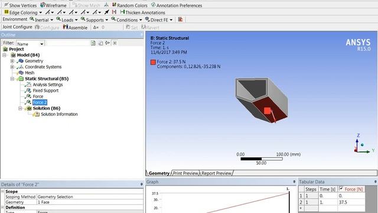Open the fifth edge connection dropdown
This screenshot has width=378, height=213.
click(97, 12)
